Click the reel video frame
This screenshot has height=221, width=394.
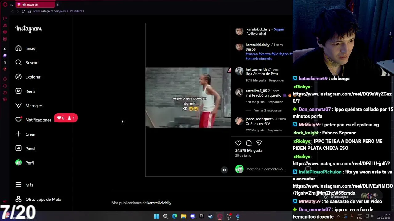pos(188,98)
